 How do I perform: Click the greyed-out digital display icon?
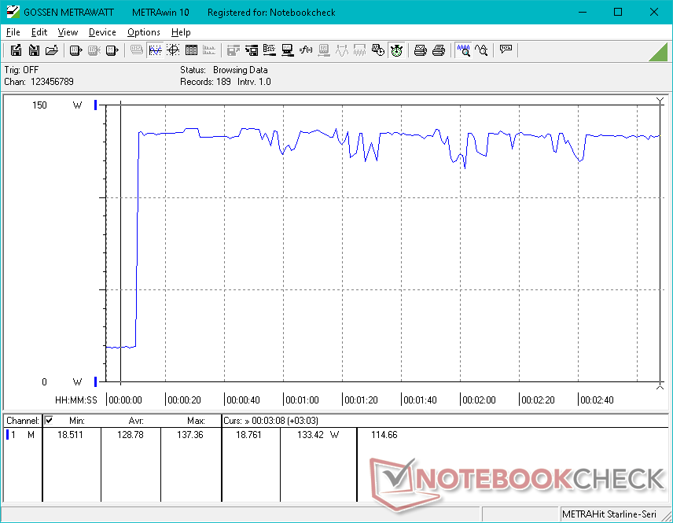(137, 50)
